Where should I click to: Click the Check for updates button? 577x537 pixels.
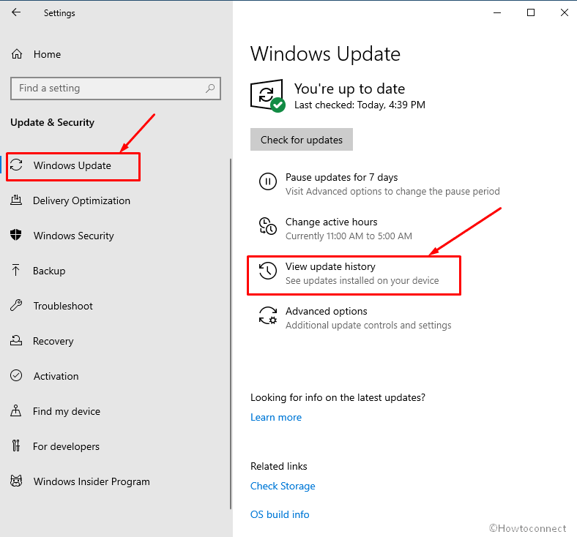tap(302, 140)
